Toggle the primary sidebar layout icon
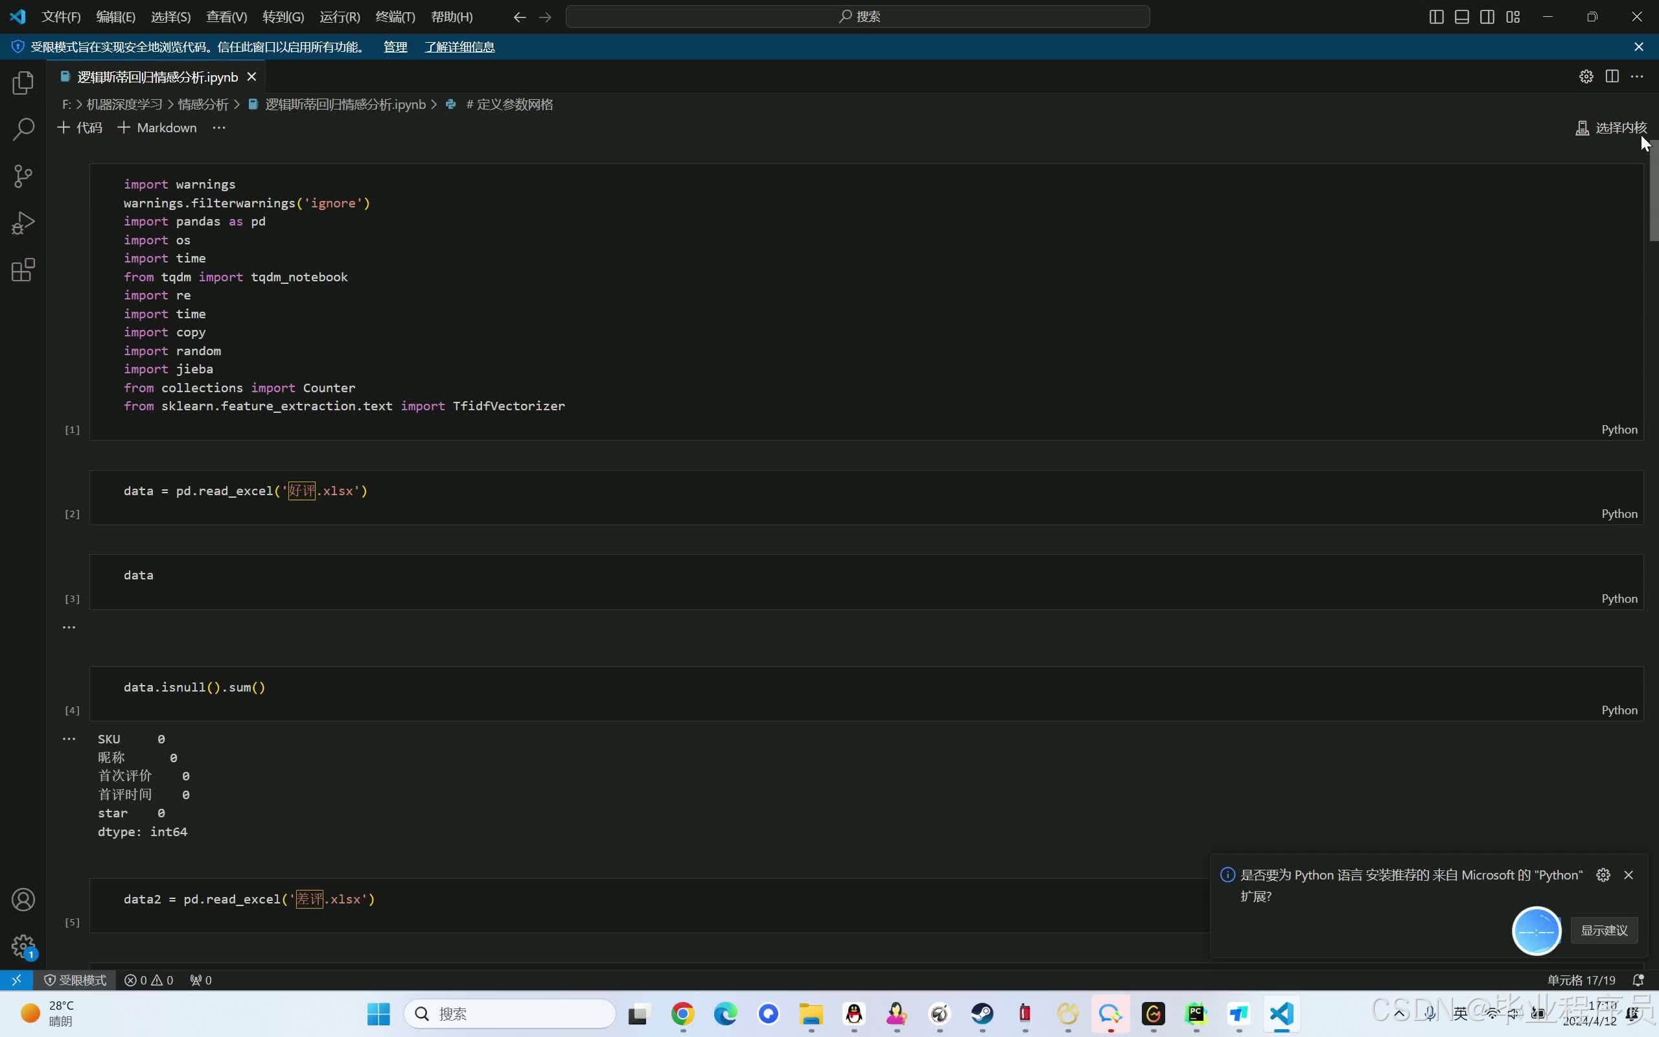Viewport: 1659px width, 1037px height. pyautogui.click(x=1436, y=16)
